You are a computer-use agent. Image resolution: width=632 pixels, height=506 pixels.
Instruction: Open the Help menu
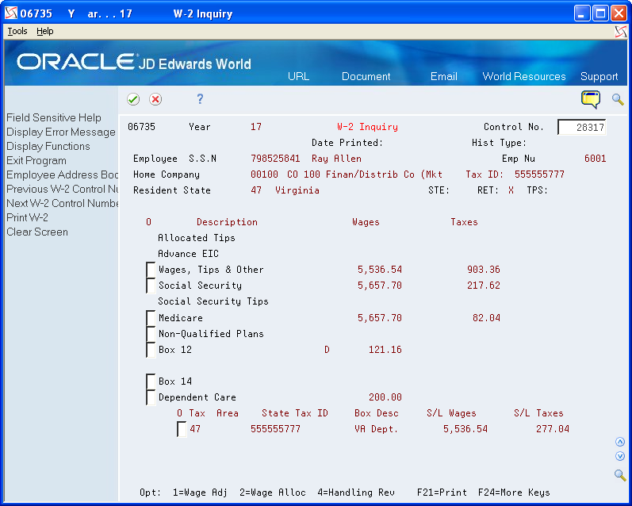pos(44,31)
